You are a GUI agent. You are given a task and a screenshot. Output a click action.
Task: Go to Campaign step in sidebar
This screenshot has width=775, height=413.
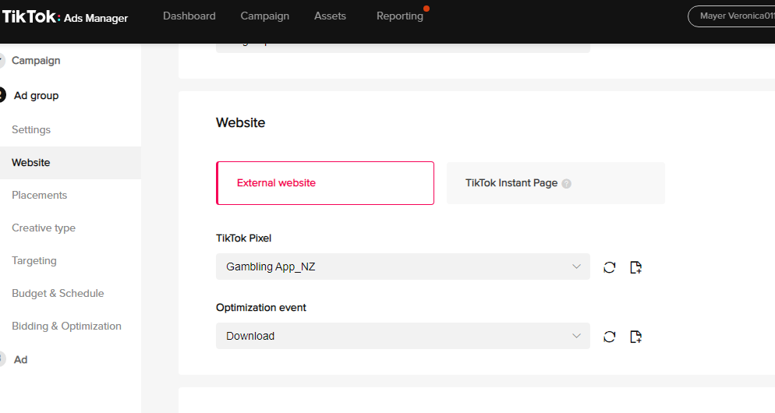click(x=36, y=60)
